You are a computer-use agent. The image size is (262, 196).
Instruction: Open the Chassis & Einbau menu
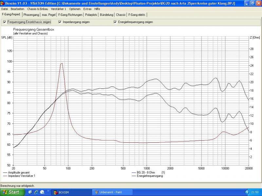click(x=38, y=9)
